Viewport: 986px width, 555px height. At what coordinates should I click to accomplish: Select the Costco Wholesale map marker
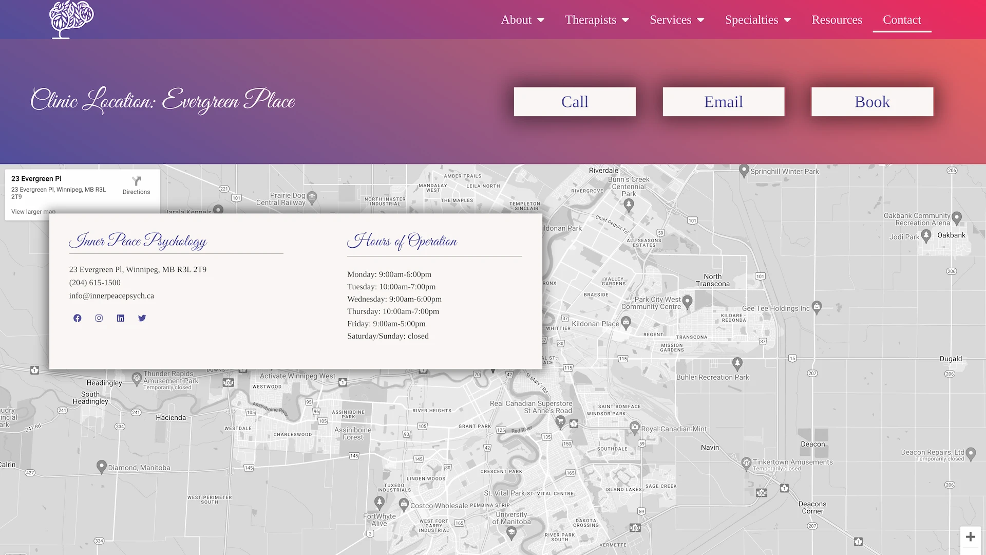404,504
